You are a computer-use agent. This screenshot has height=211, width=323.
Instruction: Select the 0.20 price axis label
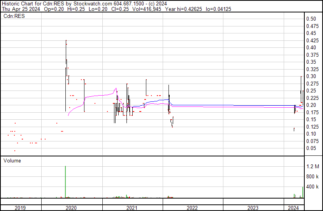tap(311, 105)
